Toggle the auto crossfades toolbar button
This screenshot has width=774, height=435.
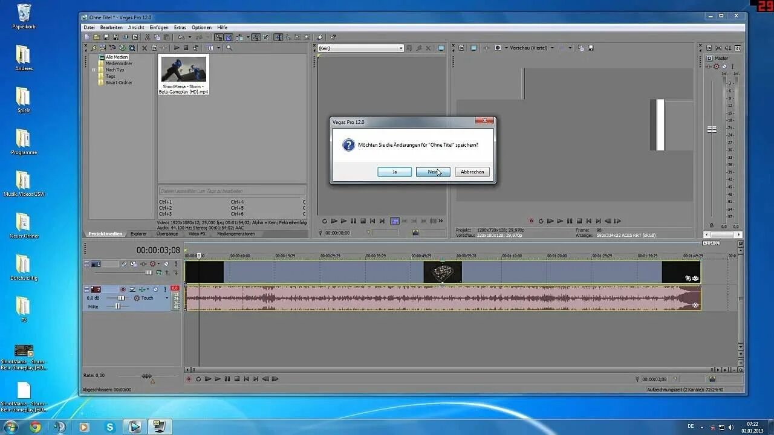tap(229, 37)
